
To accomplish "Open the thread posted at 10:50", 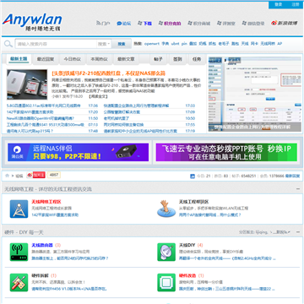I will click(117, 118).
